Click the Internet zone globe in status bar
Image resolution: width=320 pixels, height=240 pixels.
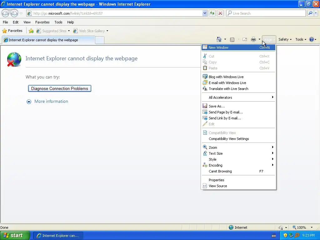click(x=231, y=227)
